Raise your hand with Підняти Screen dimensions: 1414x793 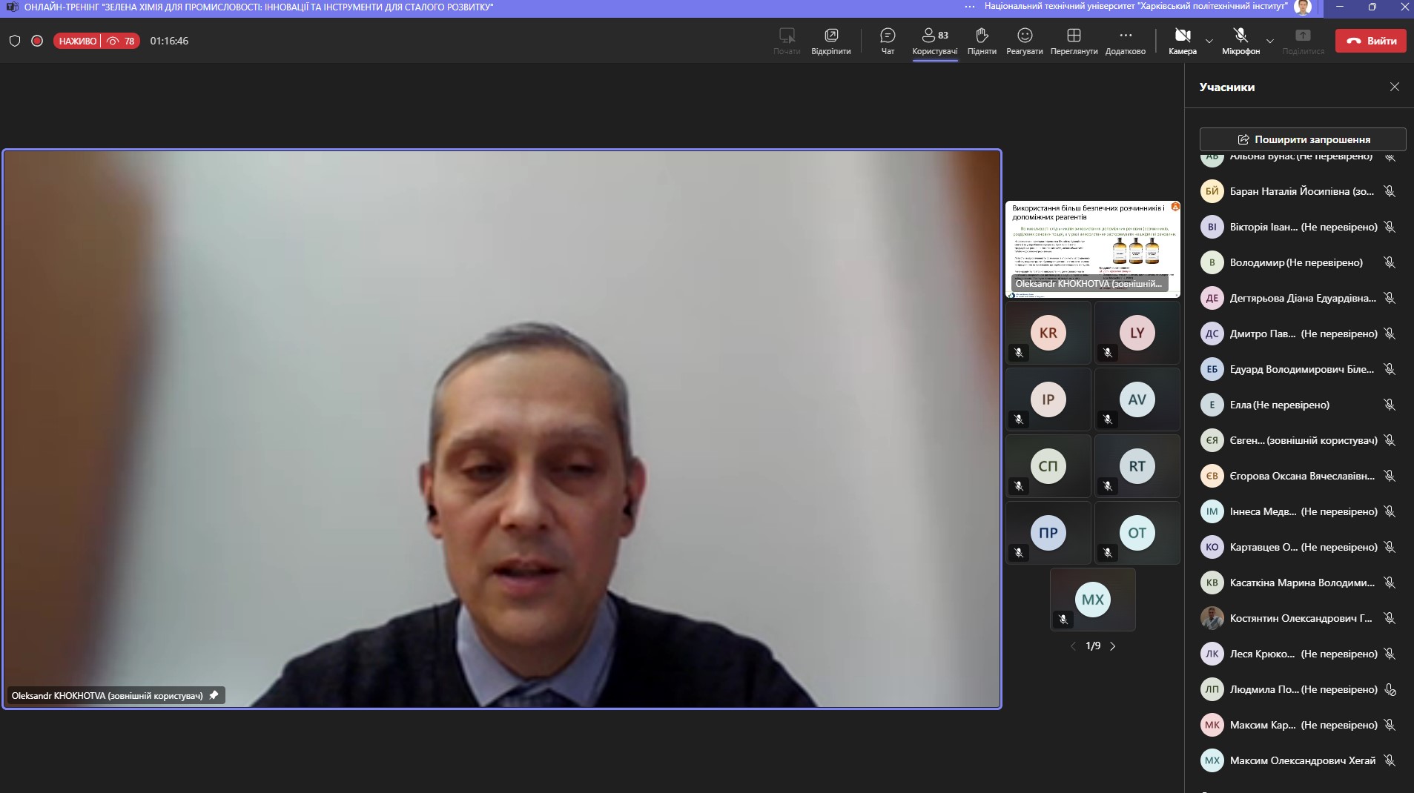982,41
